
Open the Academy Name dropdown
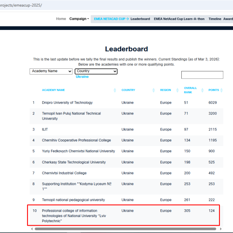[x=51, y=71]
